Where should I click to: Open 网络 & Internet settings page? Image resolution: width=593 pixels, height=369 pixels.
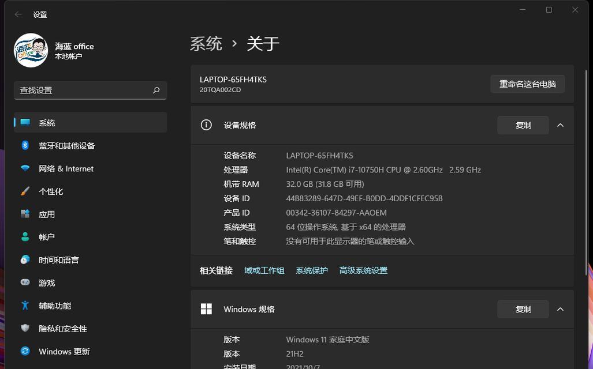[66, 169]
